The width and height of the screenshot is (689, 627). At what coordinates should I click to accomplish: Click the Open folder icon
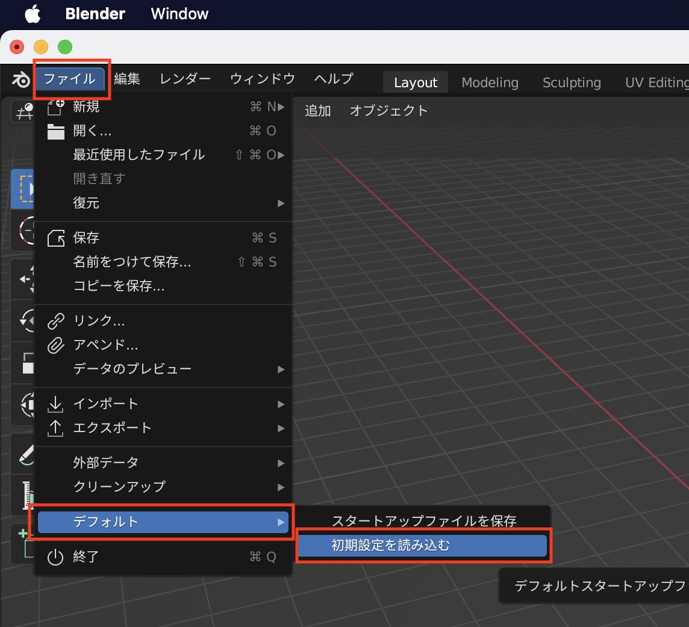click(x=55, y=131)
